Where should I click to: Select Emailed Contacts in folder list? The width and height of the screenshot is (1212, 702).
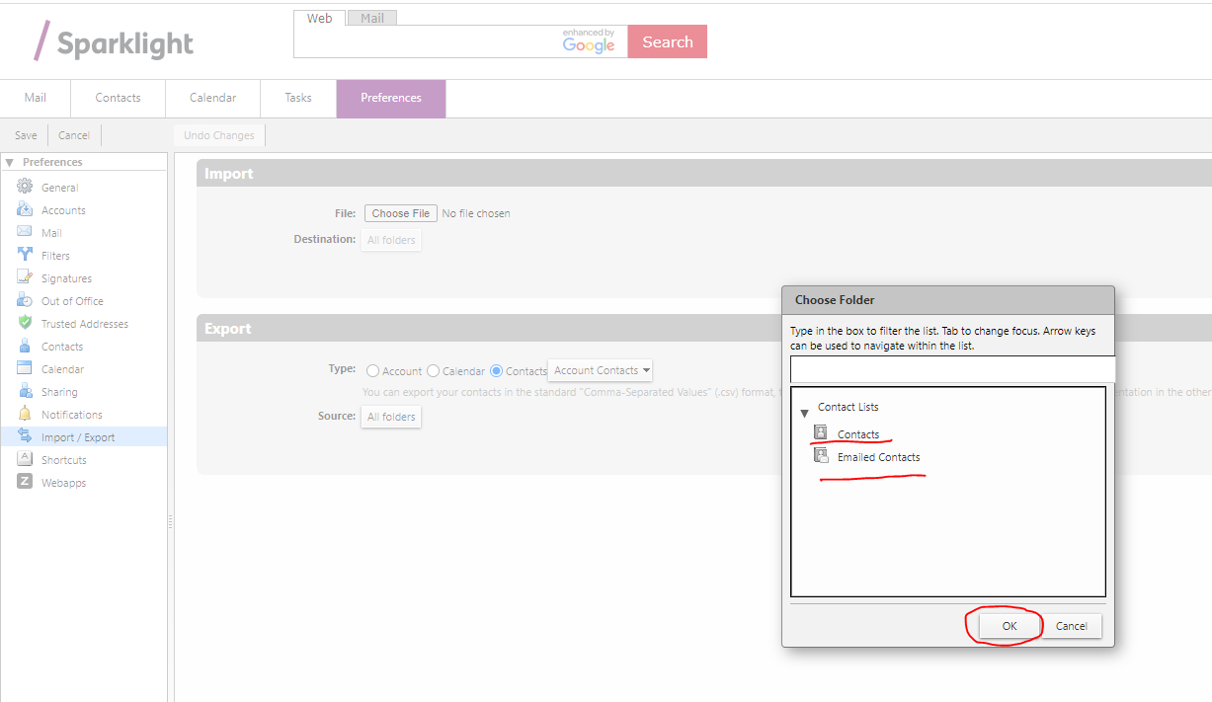pyautogui.click(x=879, y=457)
